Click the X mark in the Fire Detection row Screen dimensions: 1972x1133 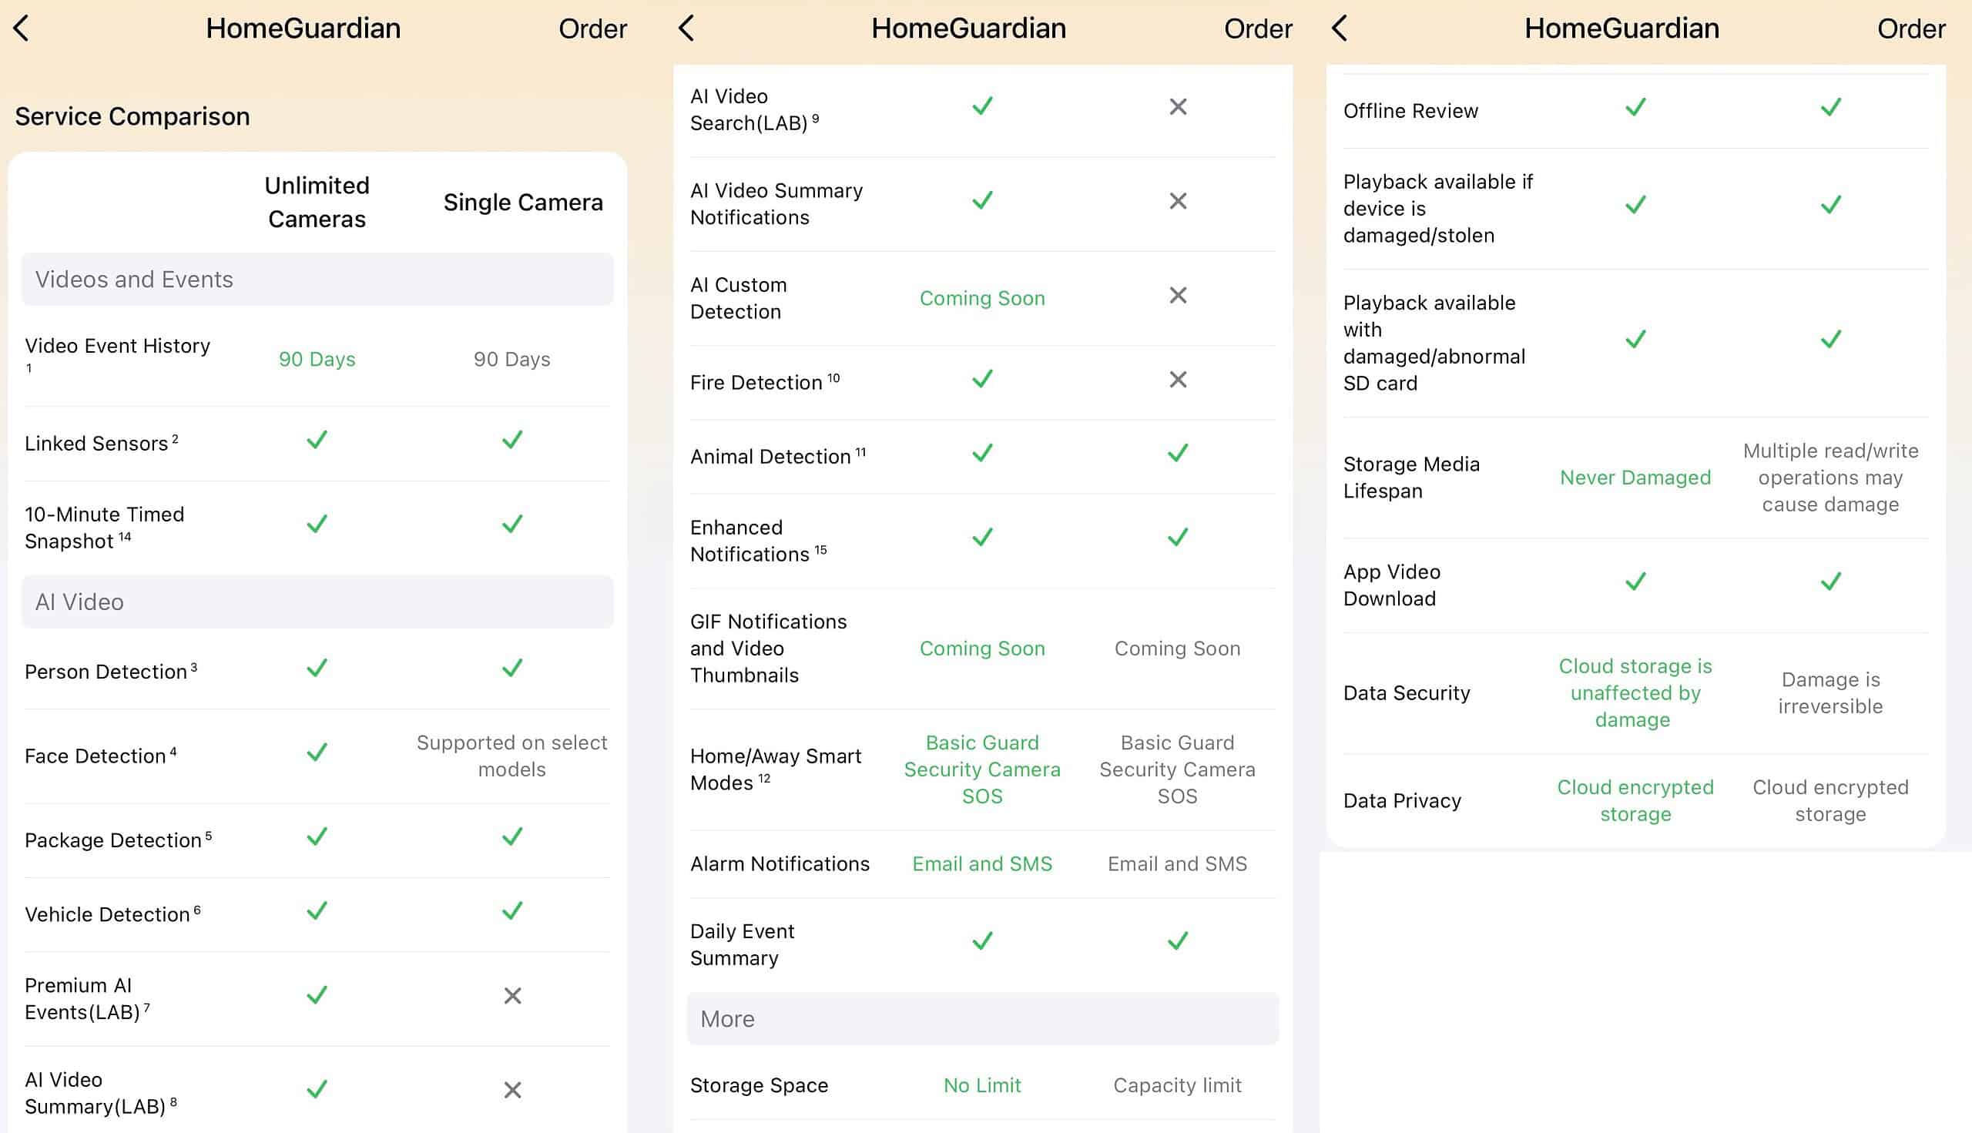tap(1178, 380)
